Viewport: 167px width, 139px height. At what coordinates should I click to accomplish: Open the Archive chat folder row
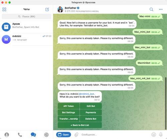point(26,27)
